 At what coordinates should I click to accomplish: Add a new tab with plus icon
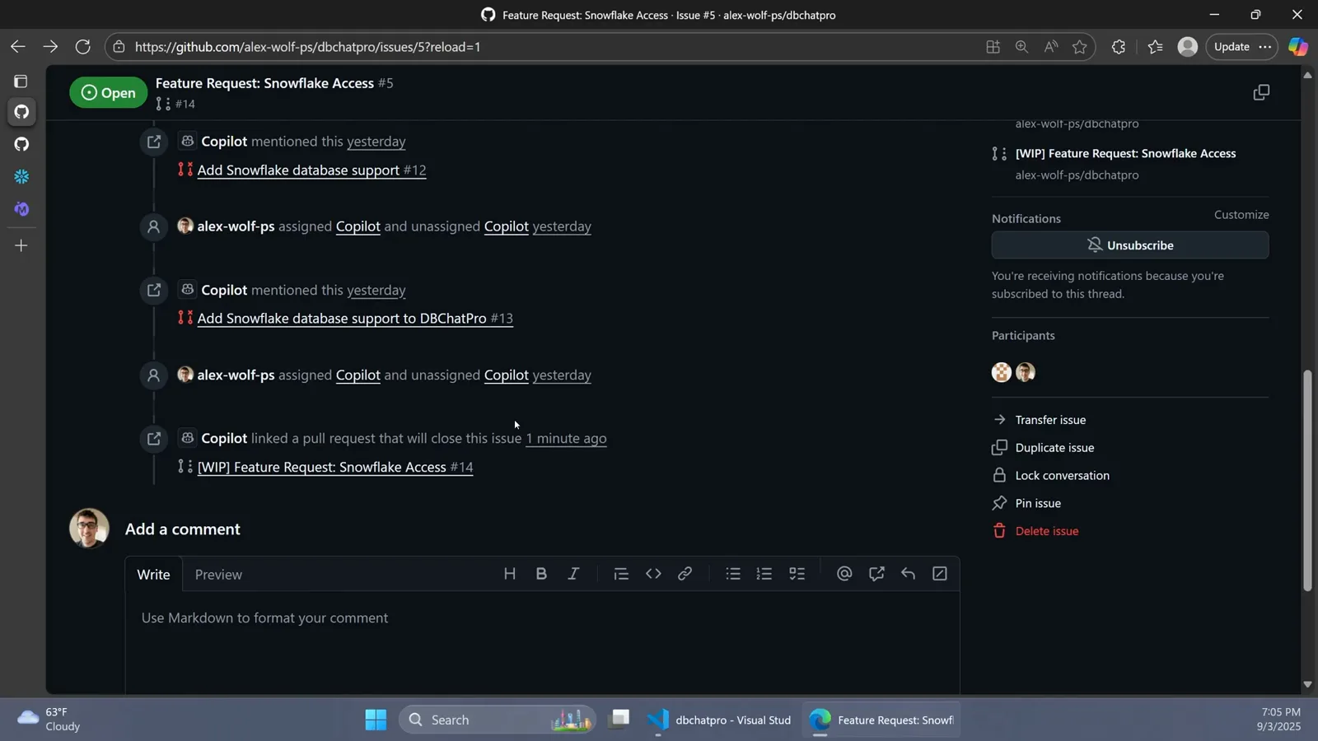pos(21,245)
